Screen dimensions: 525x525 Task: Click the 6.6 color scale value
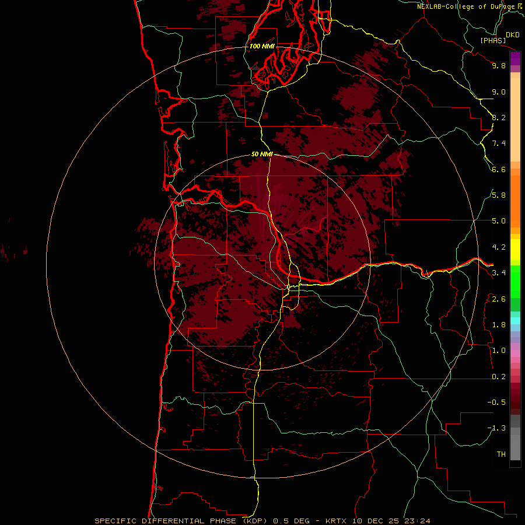(499, 169)
